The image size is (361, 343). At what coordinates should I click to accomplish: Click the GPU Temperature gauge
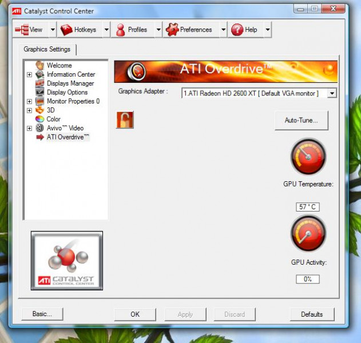coord(308,157)
